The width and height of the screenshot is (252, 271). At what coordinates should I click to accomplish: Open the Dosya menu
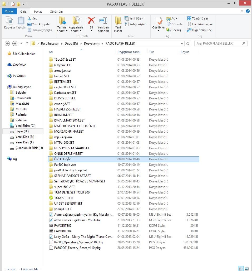click(x=9, y=12)
